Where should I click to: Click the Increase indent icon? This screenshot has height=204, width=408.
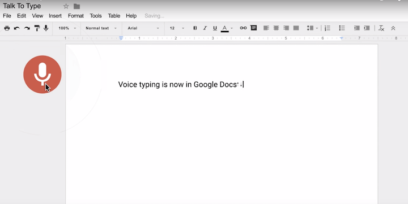point(367,28)
